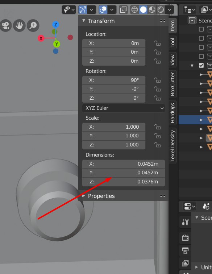Click the Dimensions X field
Viewport: 212px width, 274px height.
[x=124, y=164]
